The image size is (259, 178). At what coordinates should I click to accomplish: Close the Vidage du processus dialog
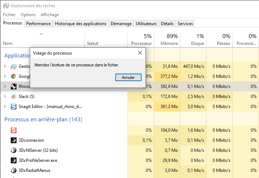pos(140,53)
